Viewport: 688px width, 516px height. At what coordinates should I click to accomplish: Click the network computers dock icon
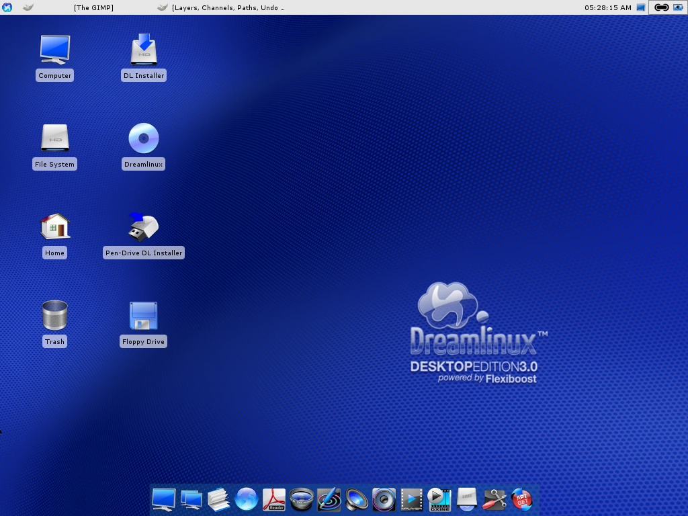coord(191,499)
